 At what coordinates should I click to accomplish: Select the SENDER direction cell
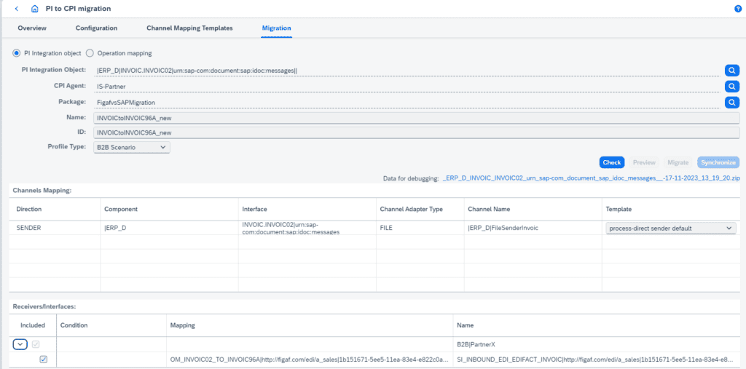coord(55,229)
